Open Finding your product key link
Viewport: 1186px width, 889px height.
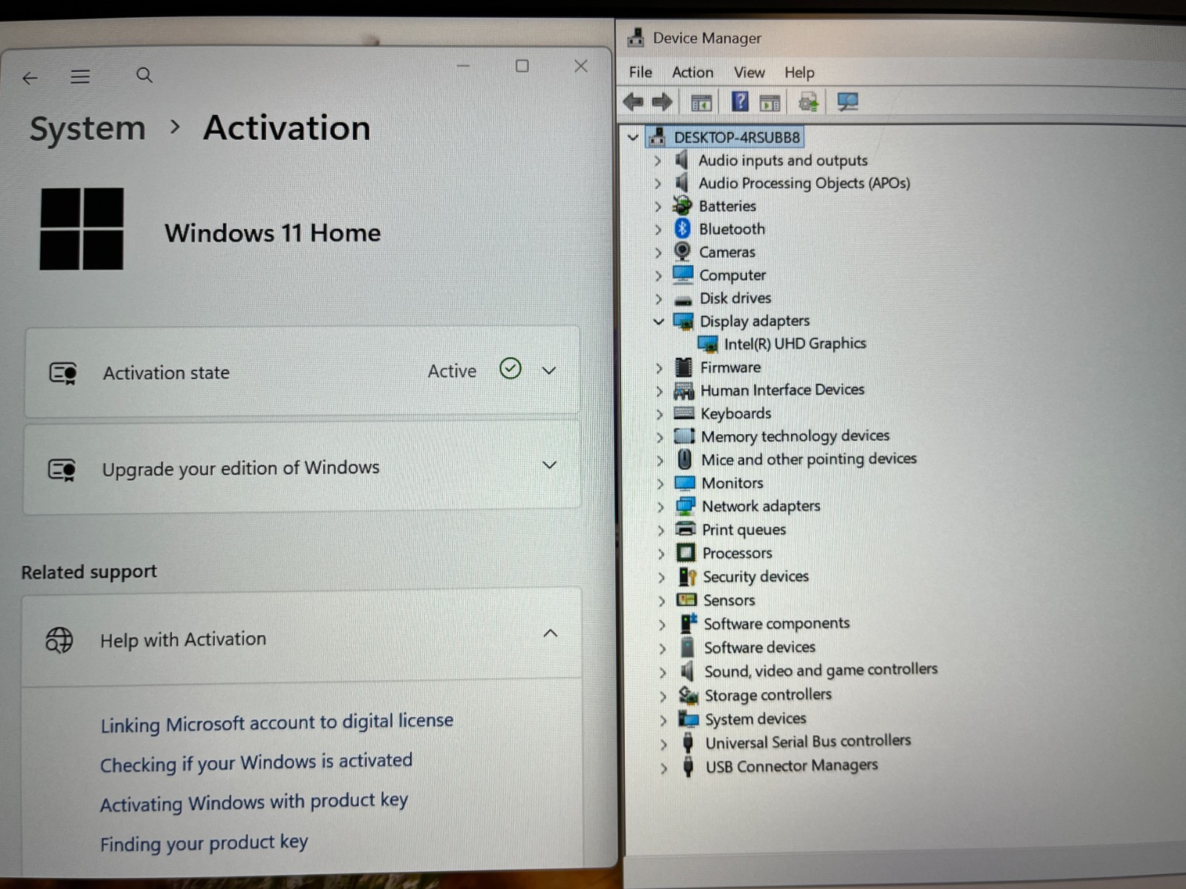click(204, 843)
